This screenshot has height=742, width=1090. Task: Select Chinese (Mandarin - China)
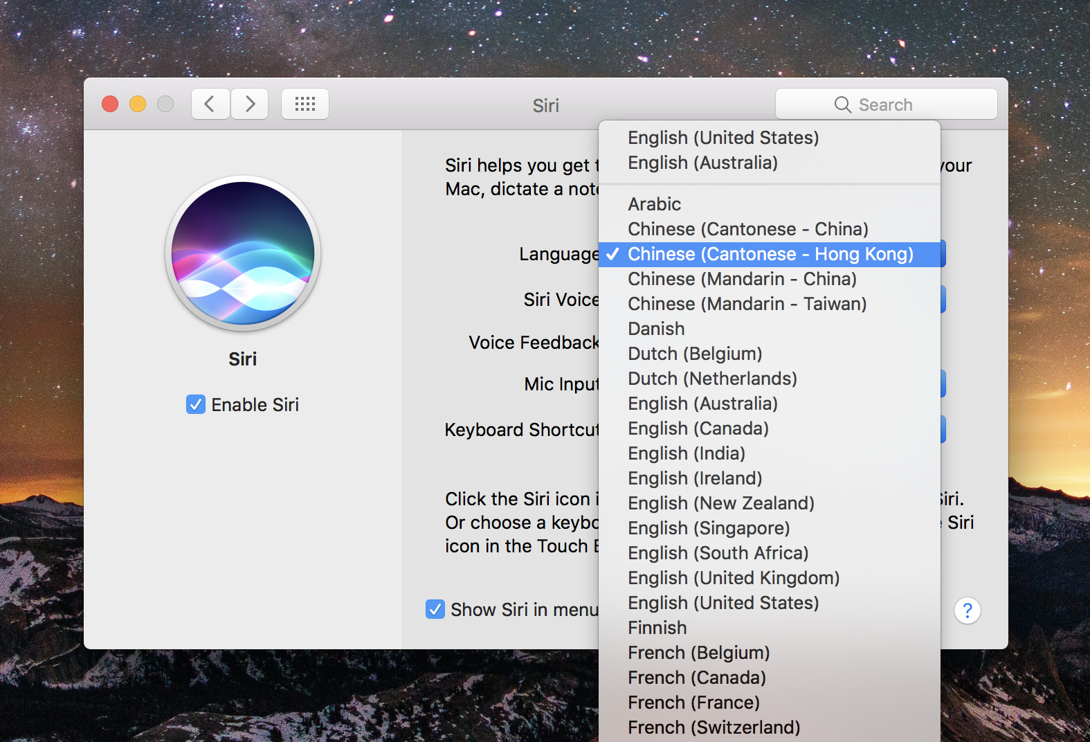click(770, 279)
